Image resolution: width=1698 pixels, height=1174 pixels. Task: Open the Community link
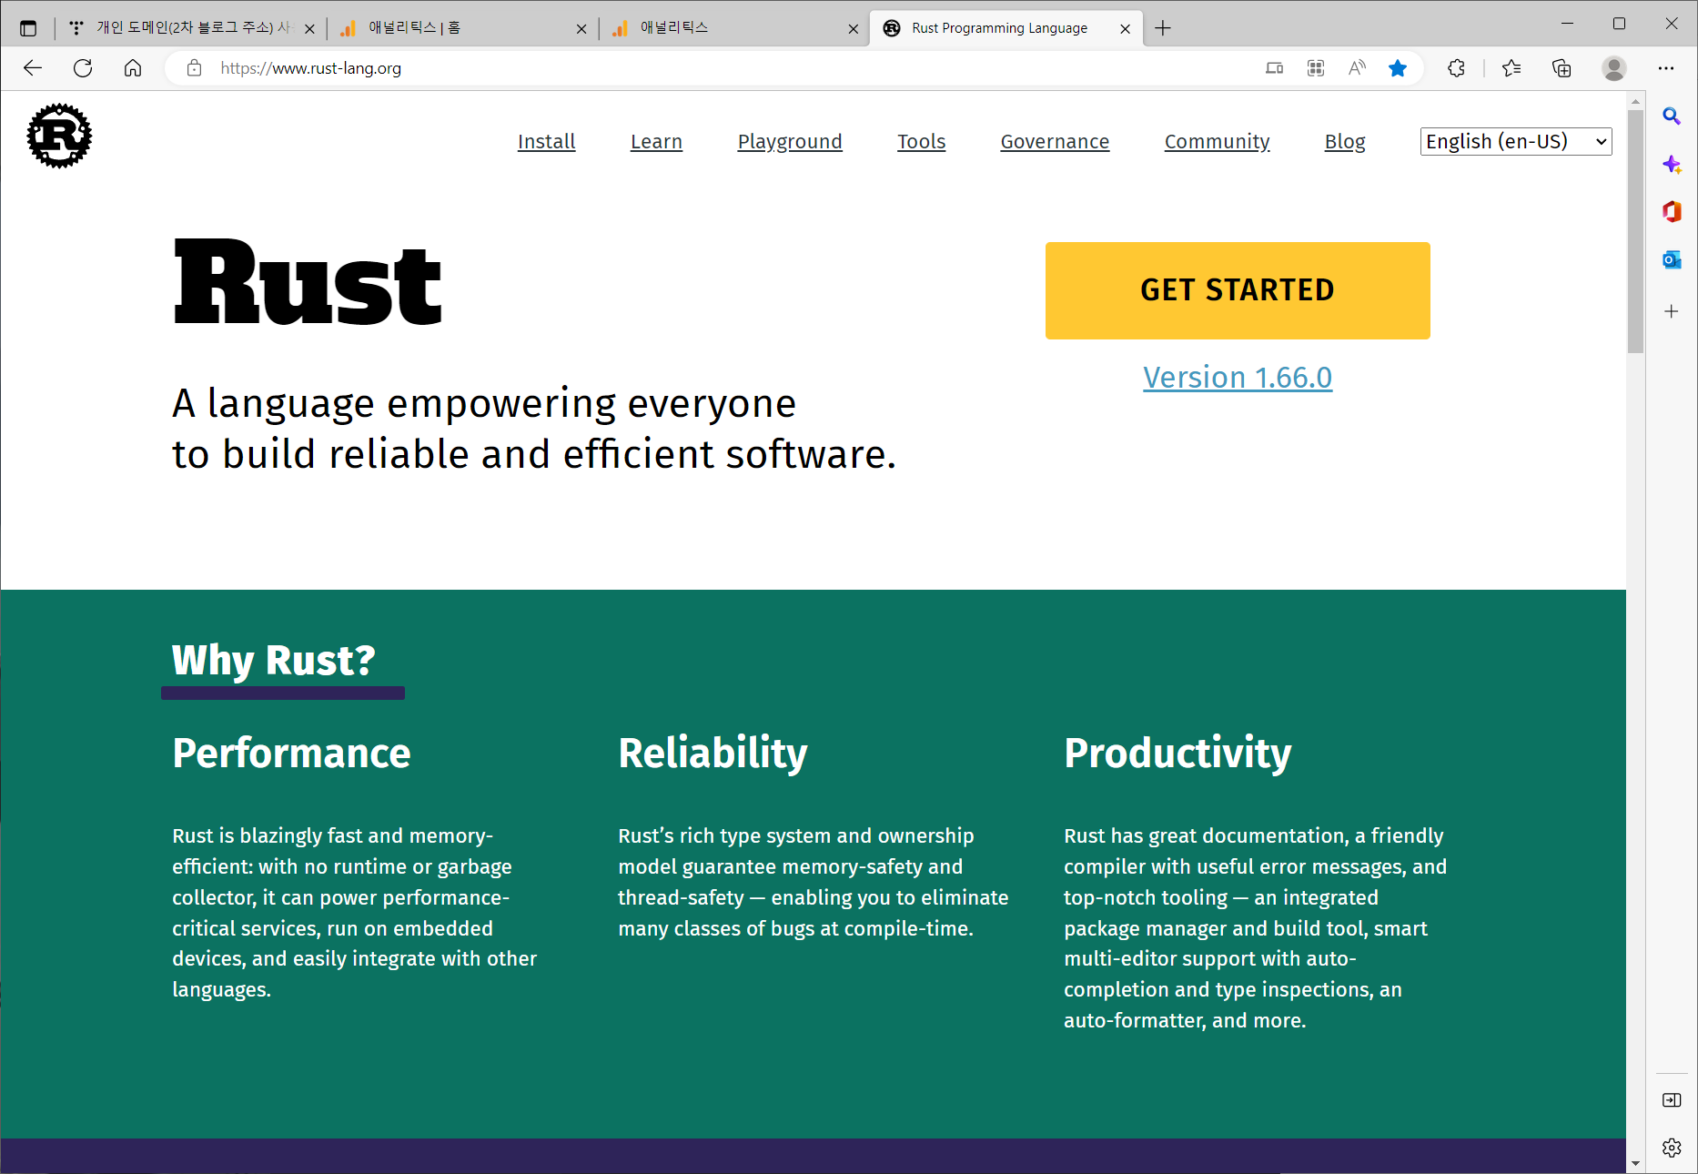(1217, 142)
